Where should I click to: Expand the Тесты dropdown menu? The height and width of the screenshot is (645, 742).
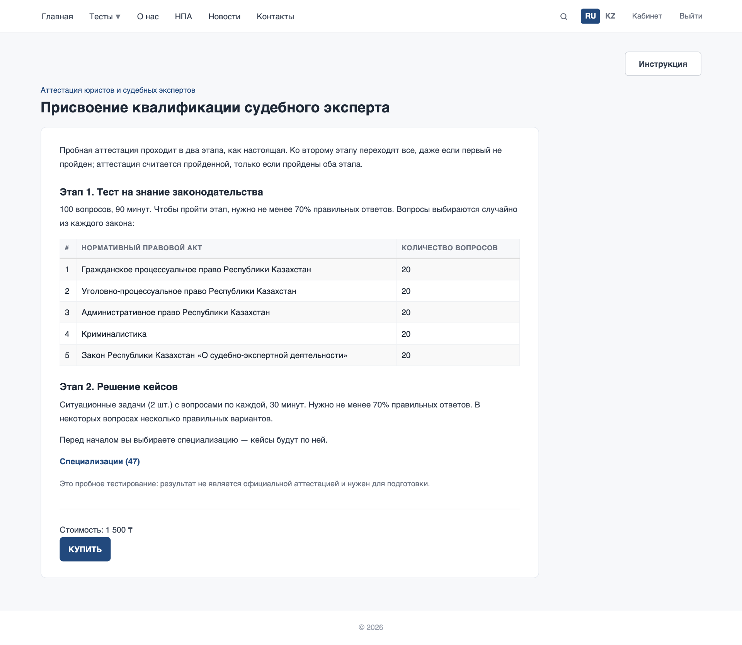105,17
